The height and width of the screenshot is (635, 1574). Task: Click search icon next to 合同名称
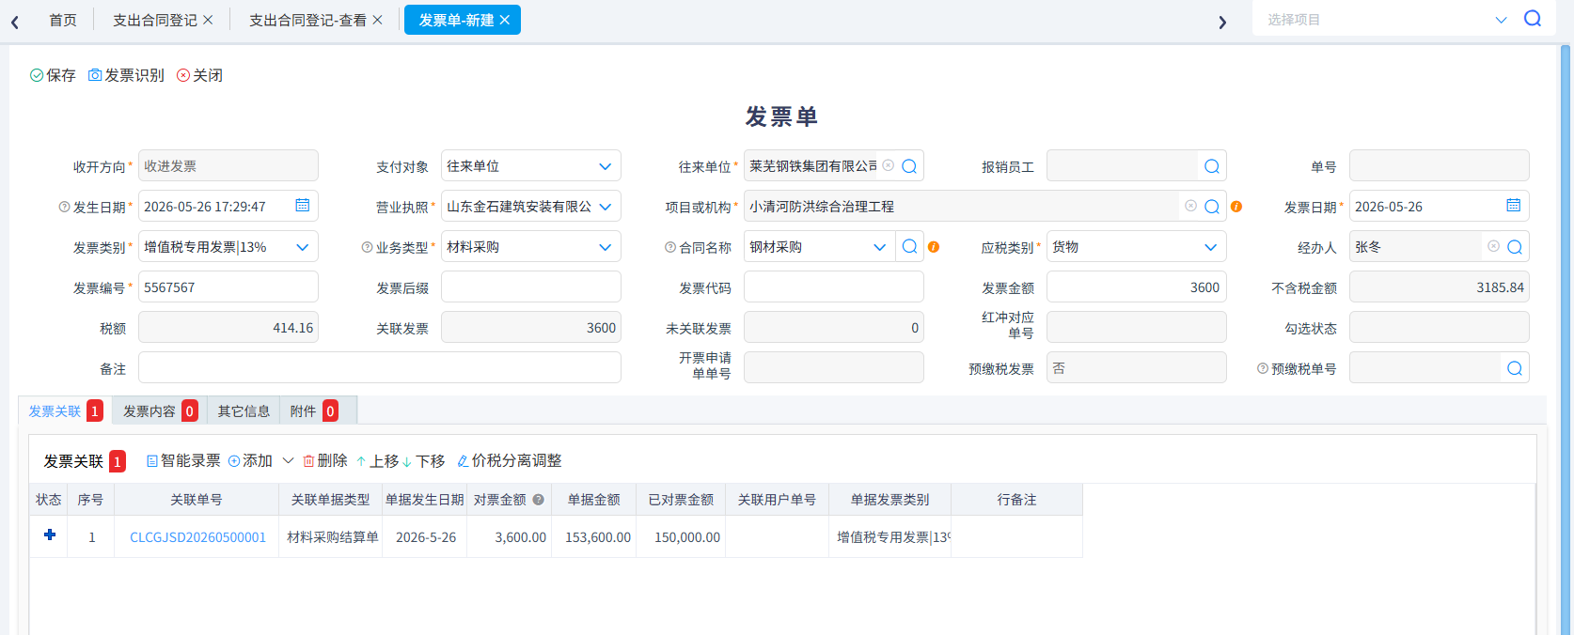pos(909,246)
